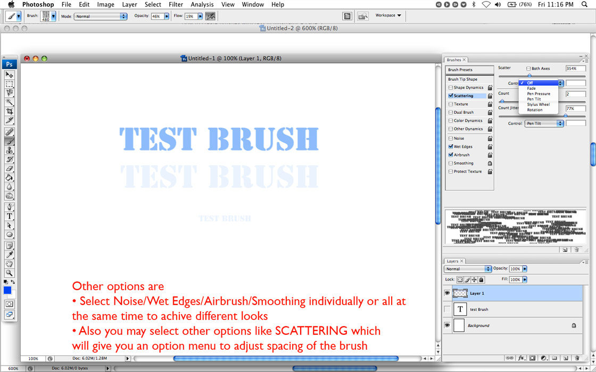The width and height of the screenshot is (596, 372).
Task: Select the Lasso tool
Action: click(x=10, y=94)
